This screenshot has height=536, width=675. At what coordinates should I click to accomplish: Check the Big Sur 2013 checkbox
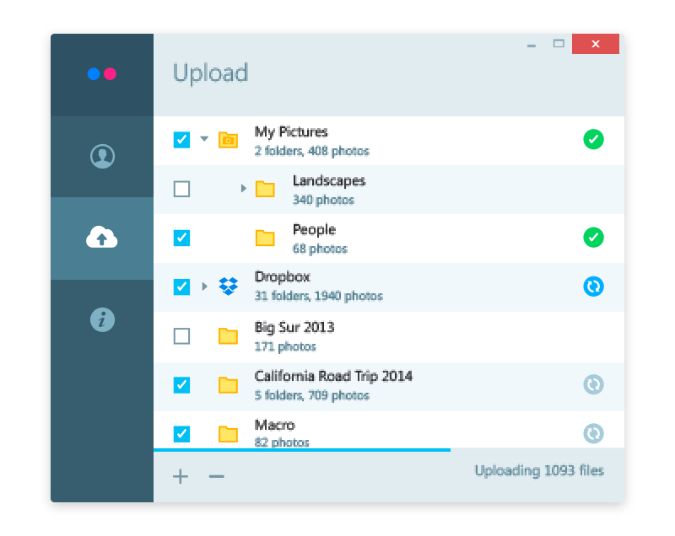[181, 335]
